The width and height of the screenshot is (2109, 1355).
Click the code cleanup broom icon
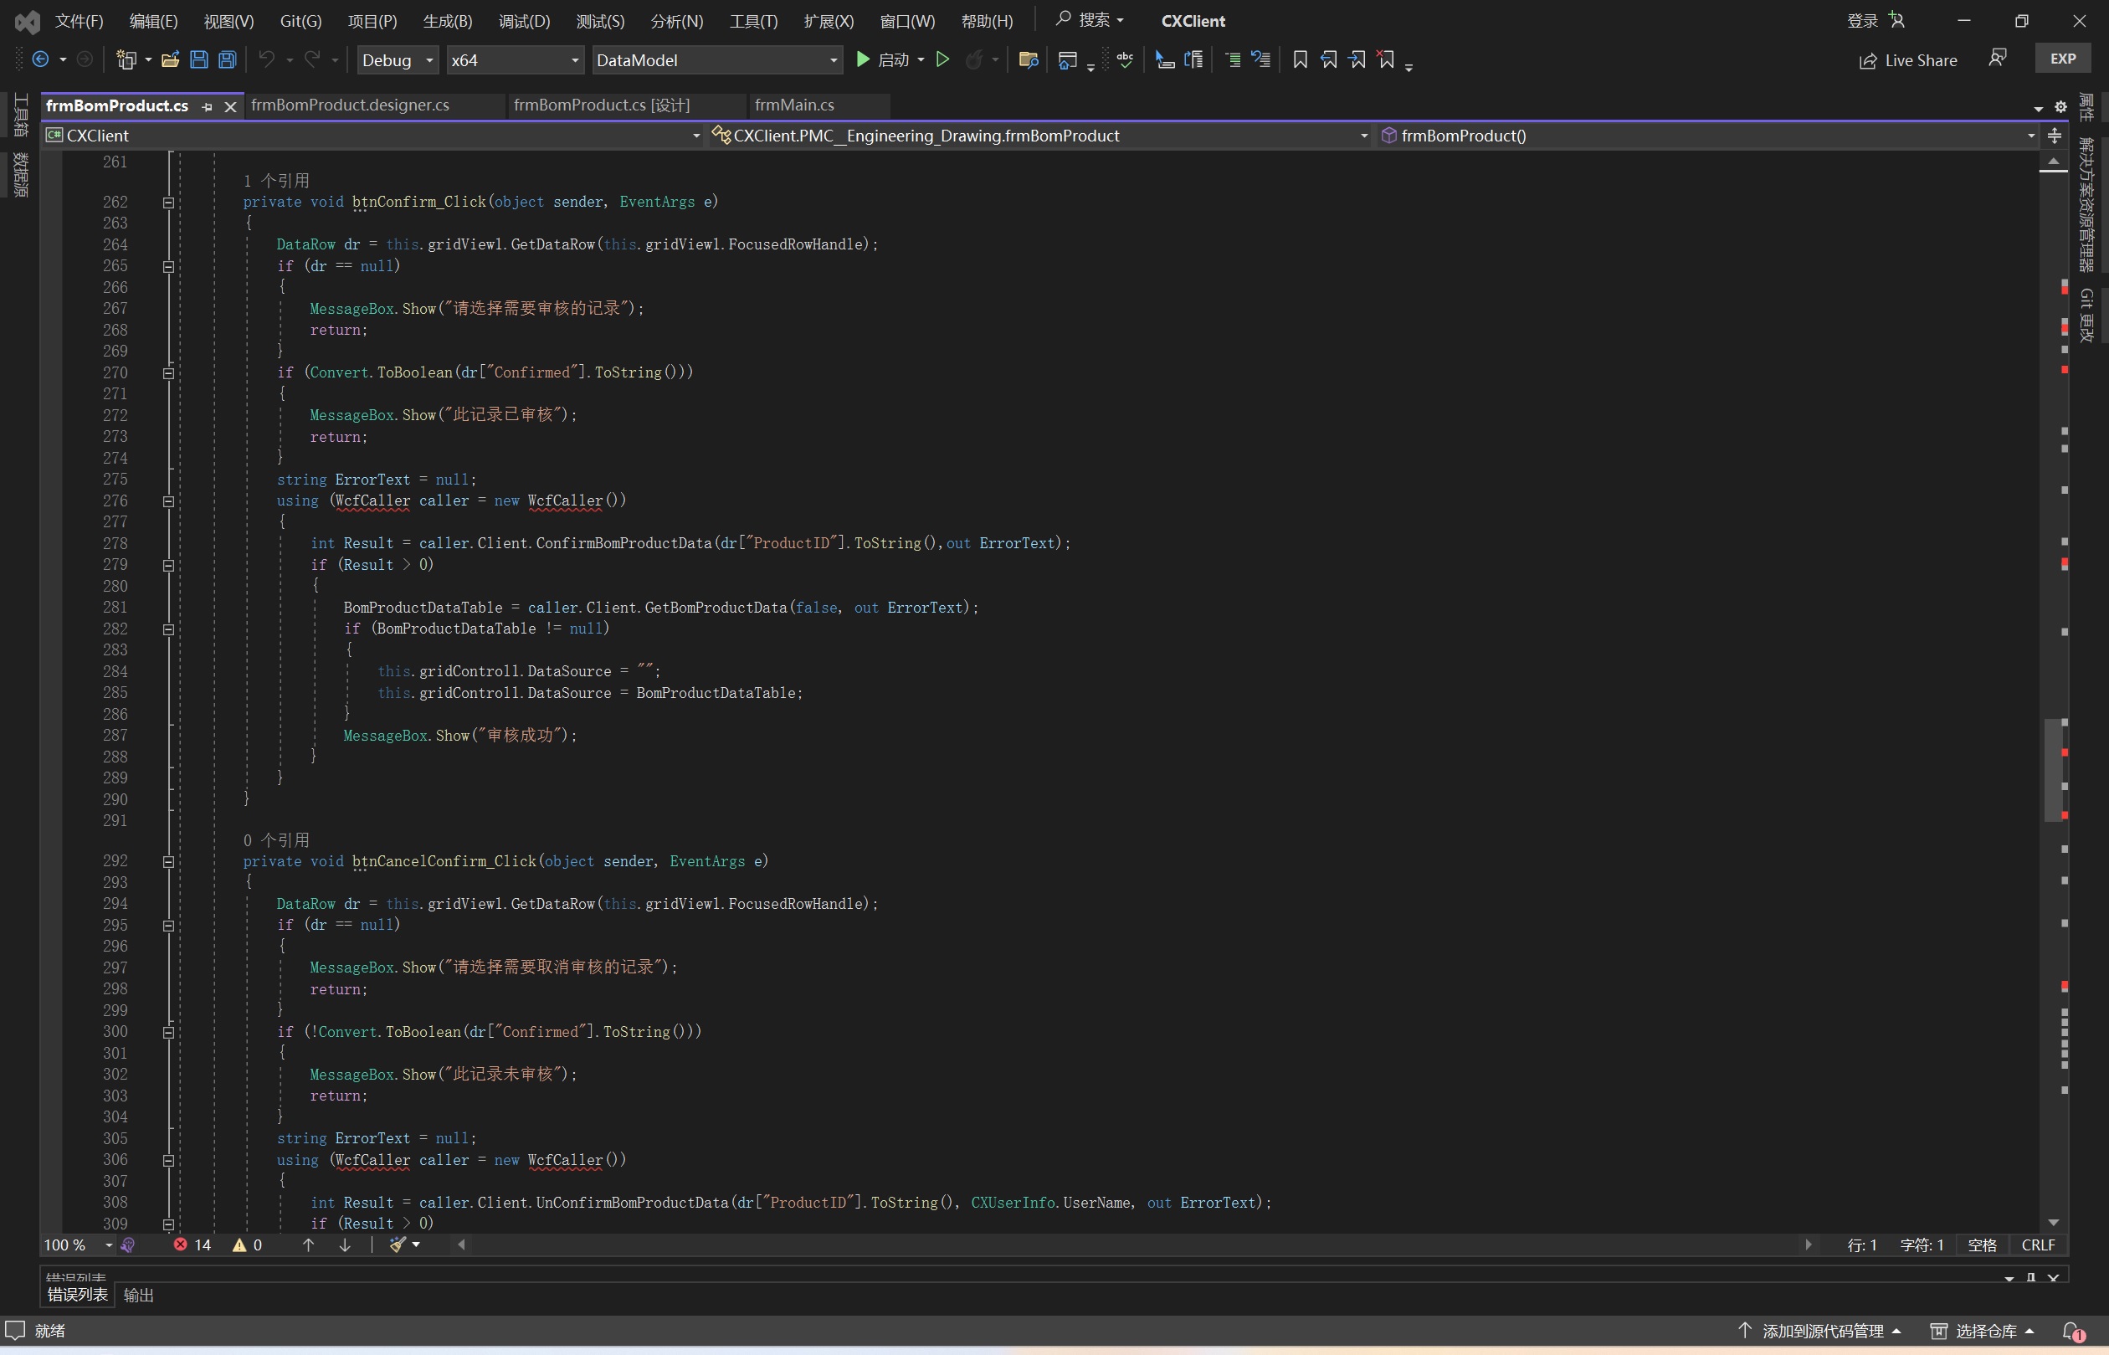(x=398, y=1245)
